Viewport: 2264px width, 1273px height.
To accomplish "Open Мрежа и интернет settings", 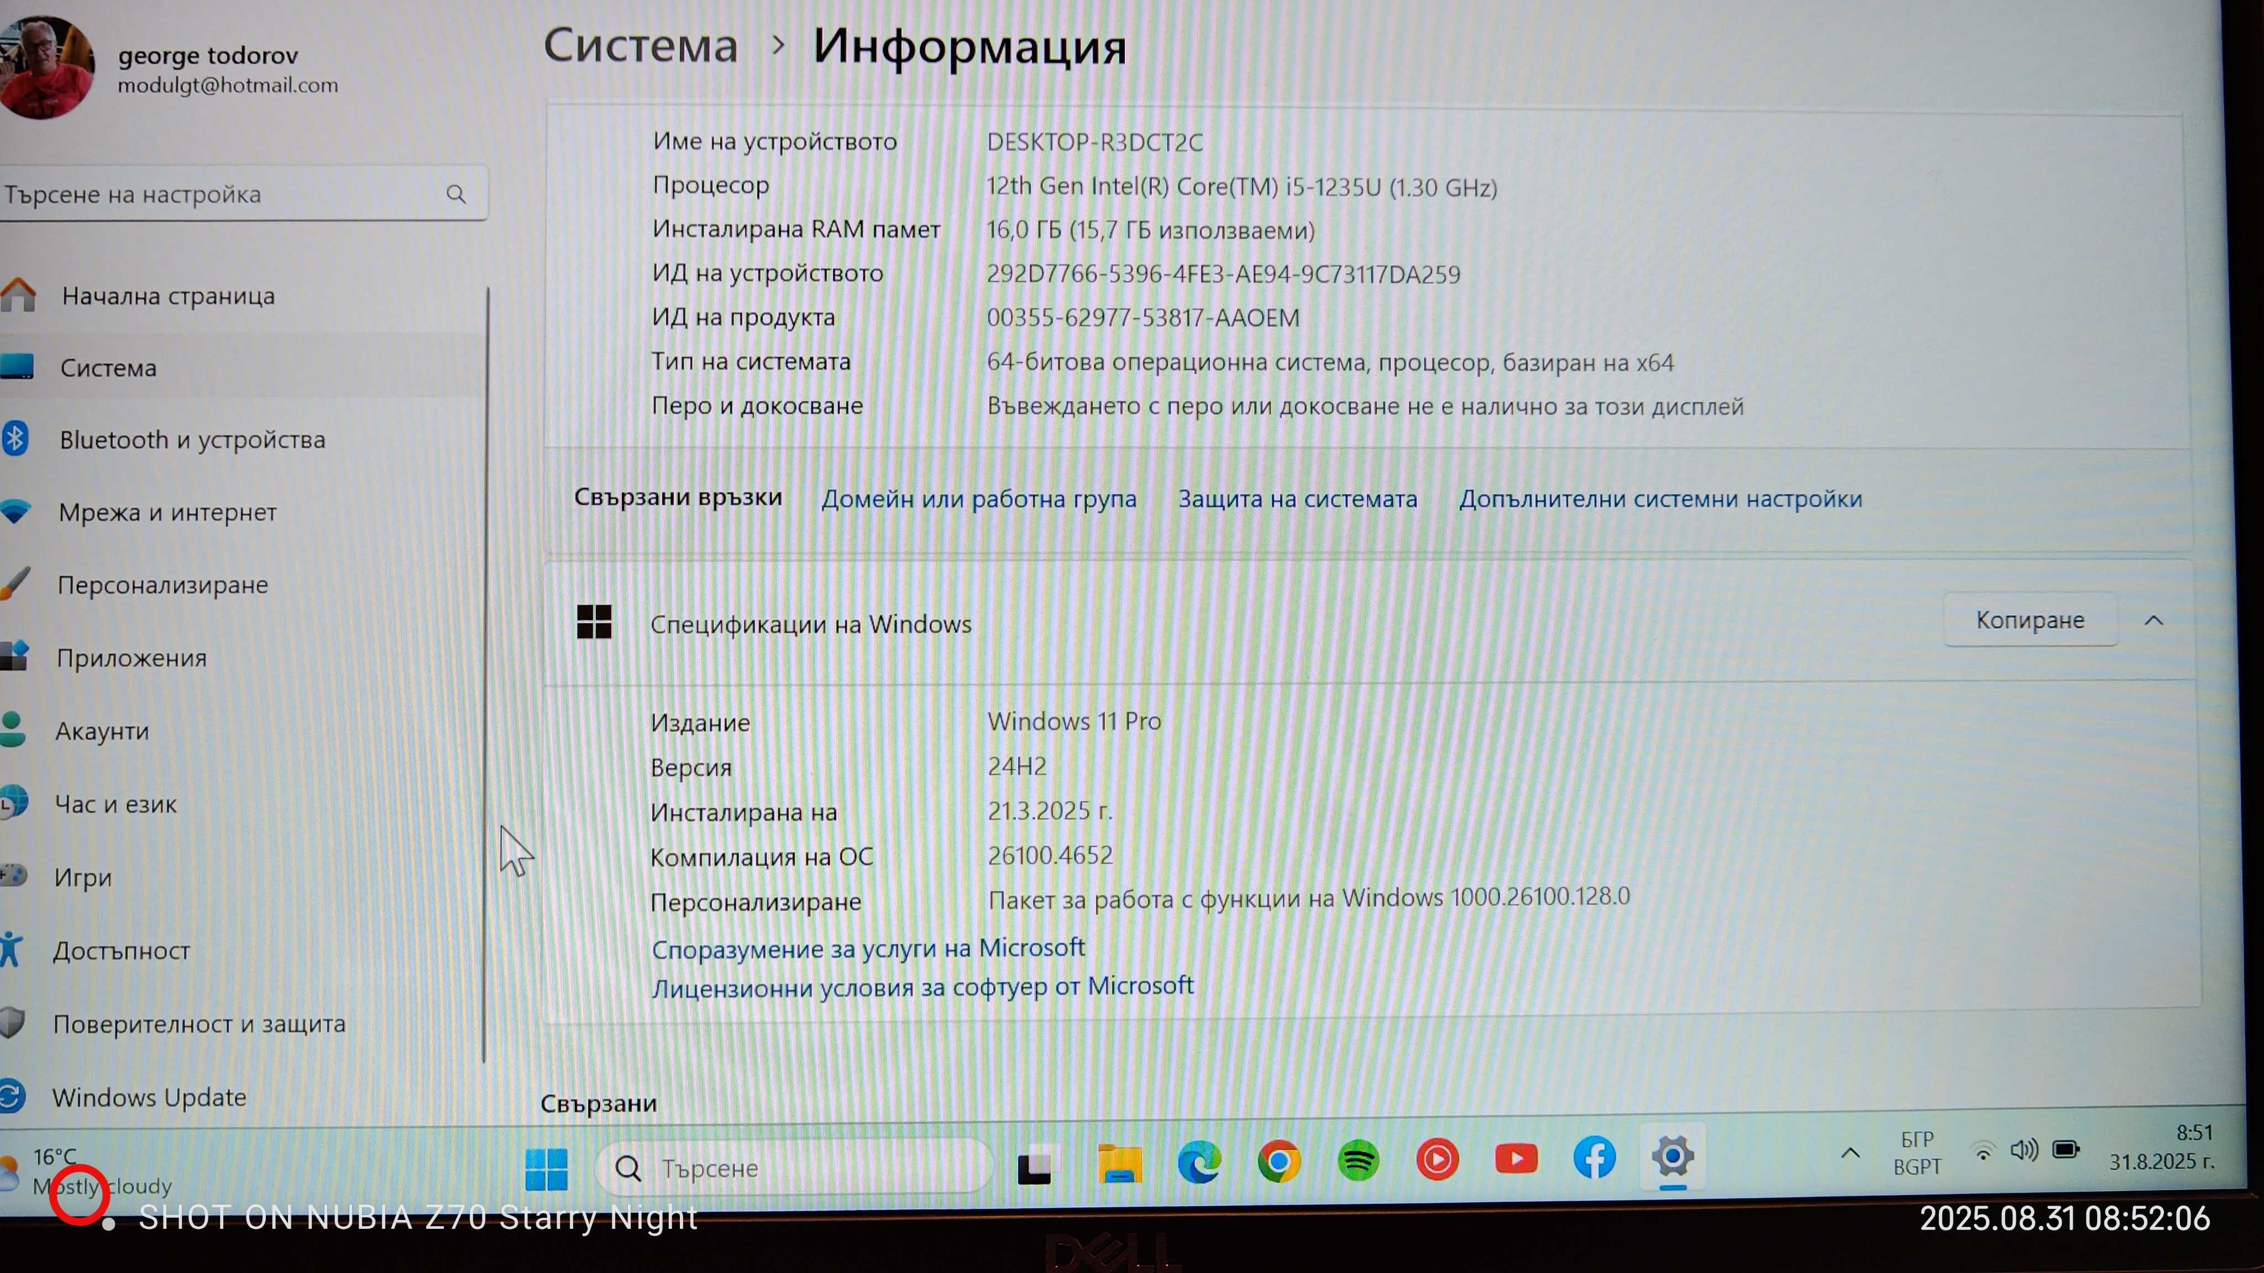I will (167, 512).
